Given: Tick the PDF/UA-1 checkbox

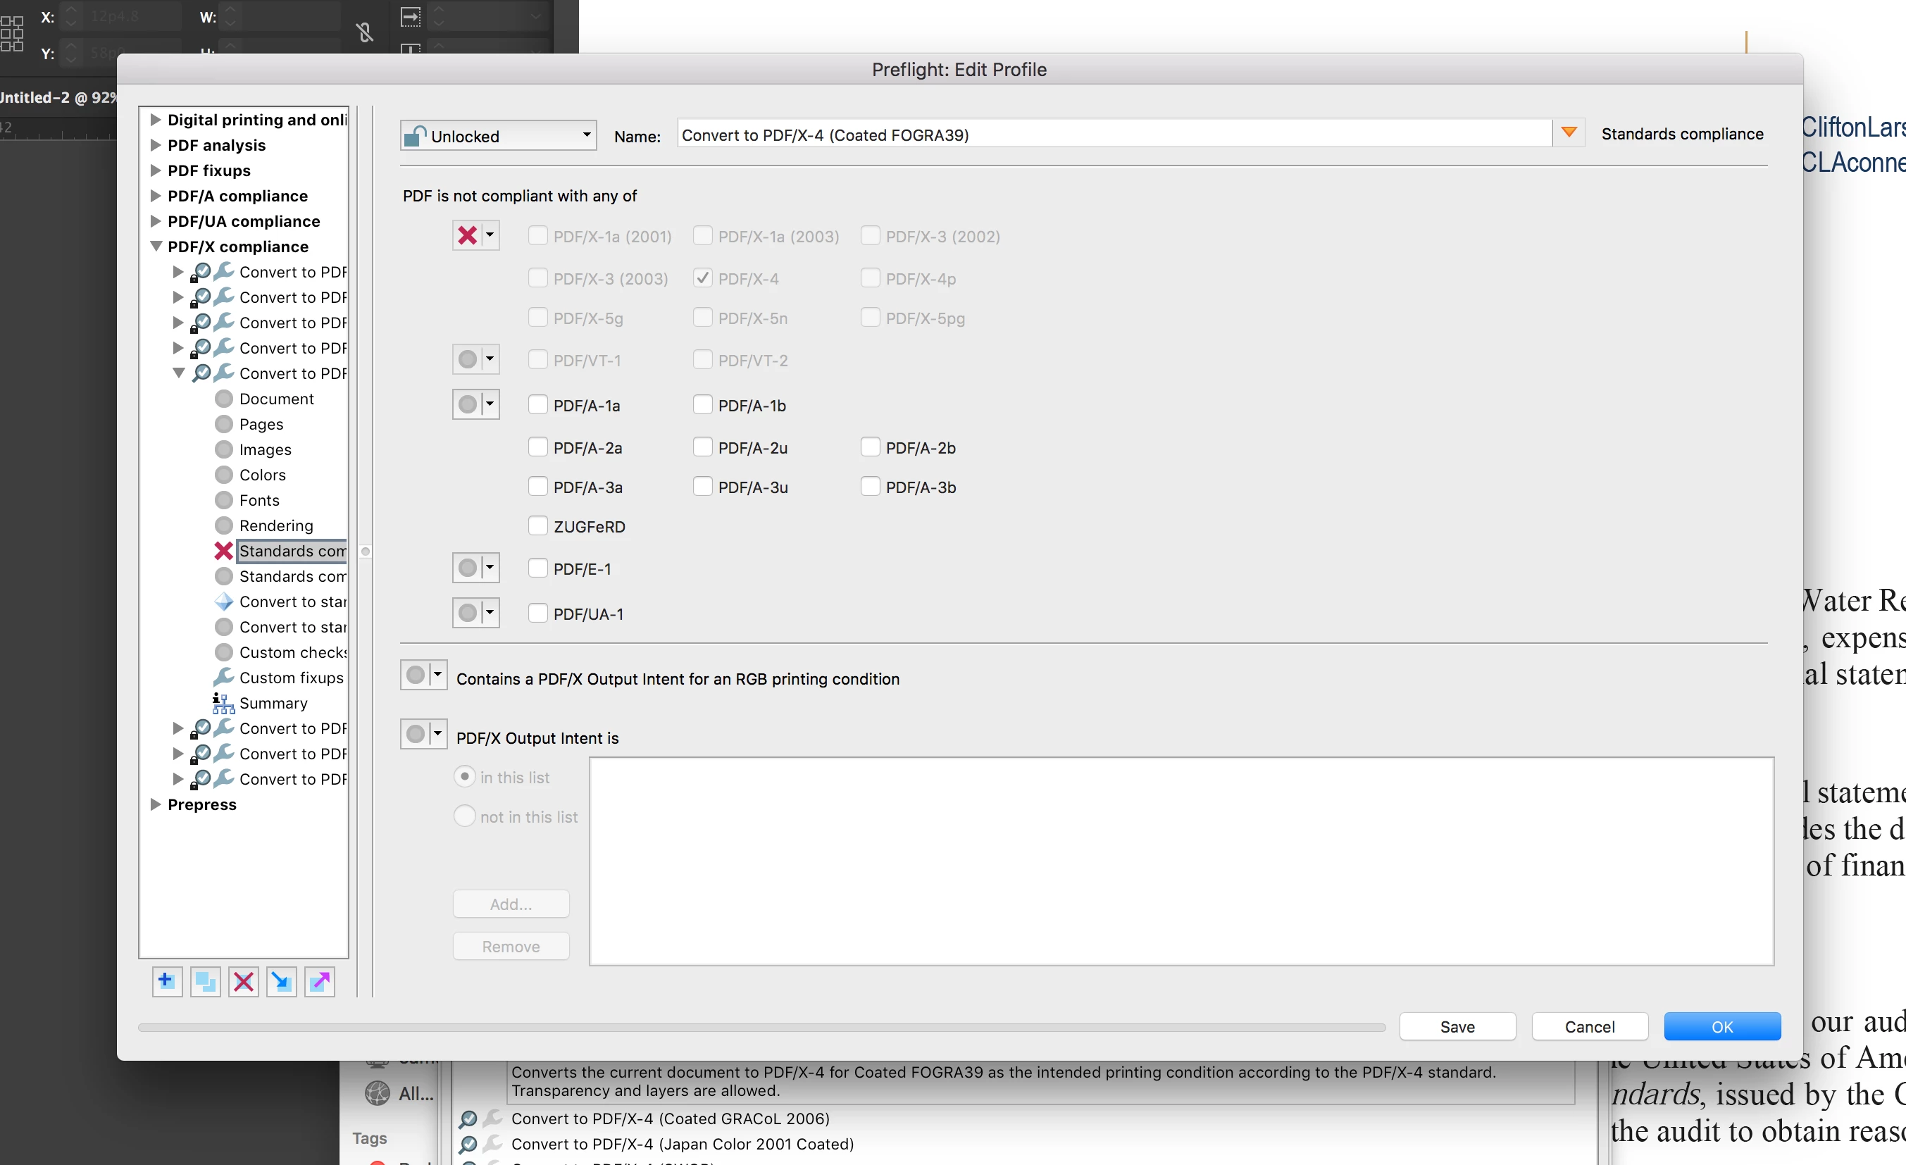Looking at the screenshot, I should click(537, 613).
